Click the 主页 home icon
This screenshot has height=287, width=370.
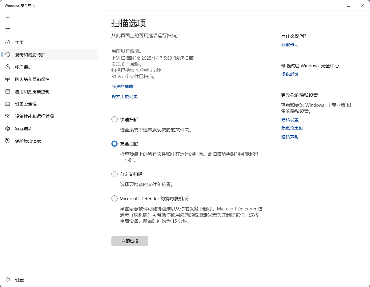(8, 42)
